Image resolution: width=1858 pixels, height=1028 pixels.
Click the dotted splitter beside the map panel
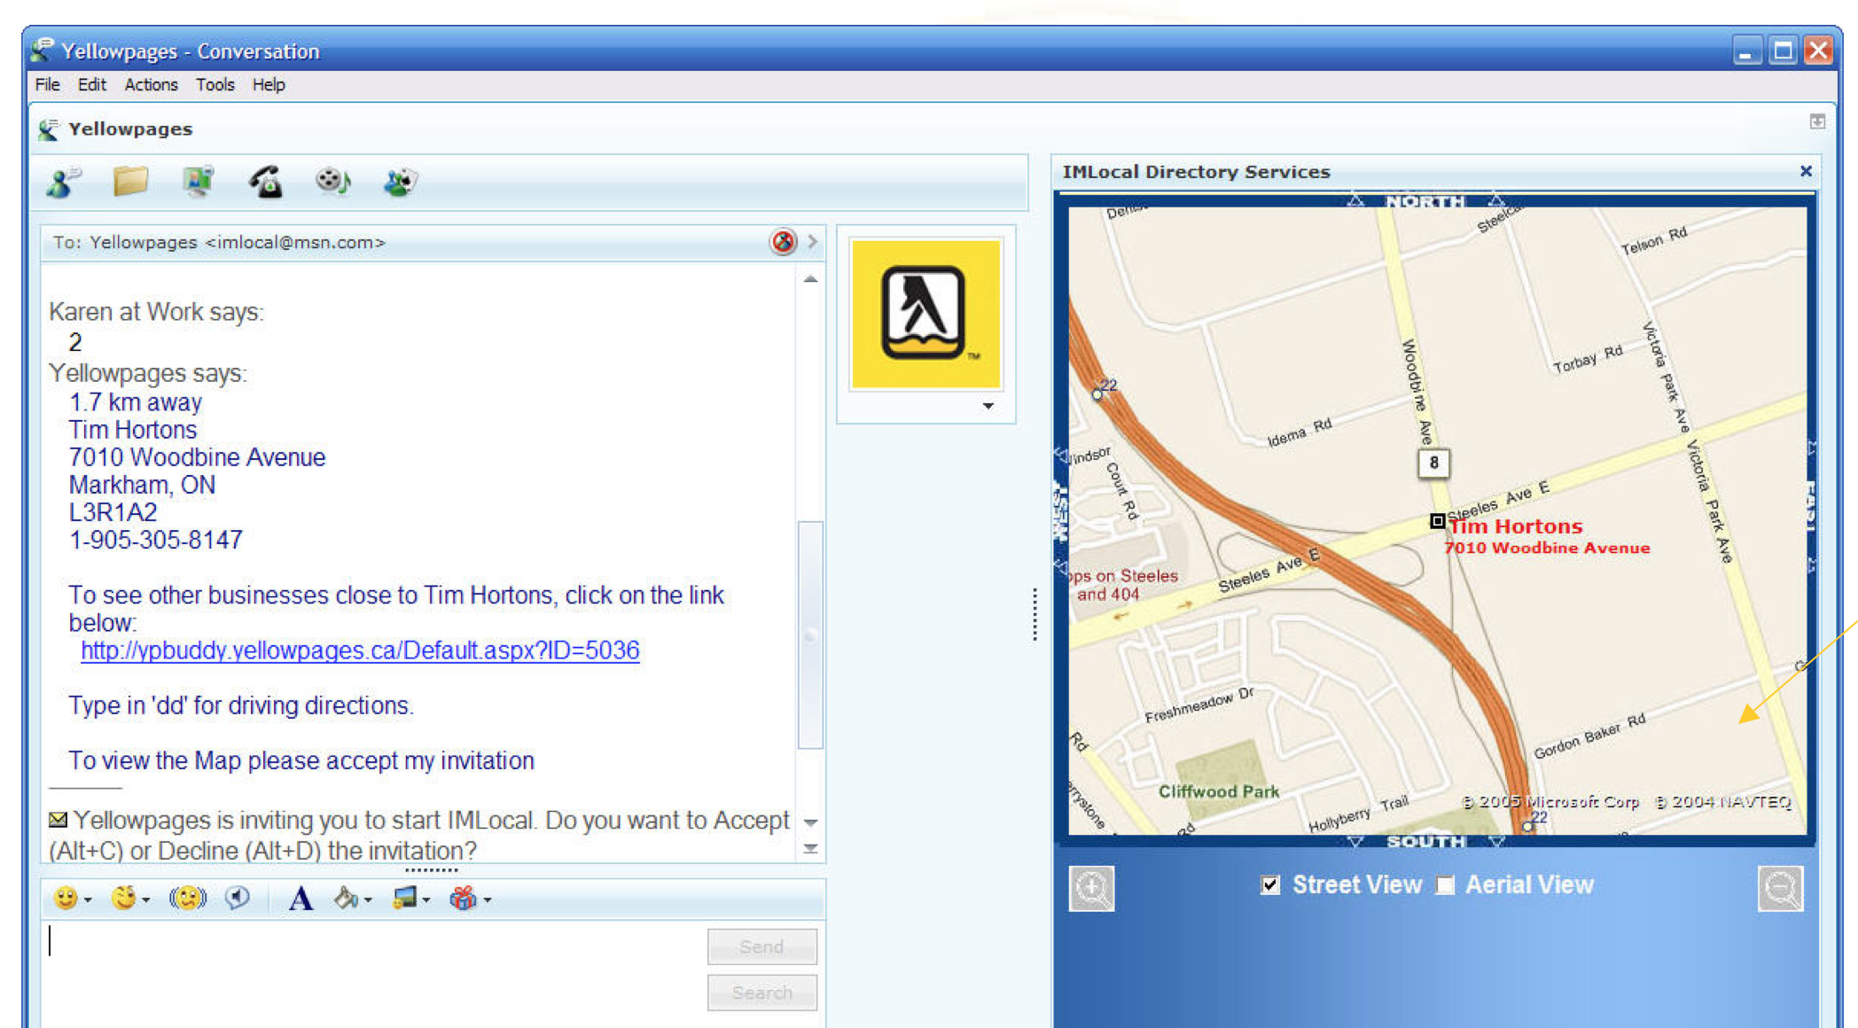click(1034, 613)
